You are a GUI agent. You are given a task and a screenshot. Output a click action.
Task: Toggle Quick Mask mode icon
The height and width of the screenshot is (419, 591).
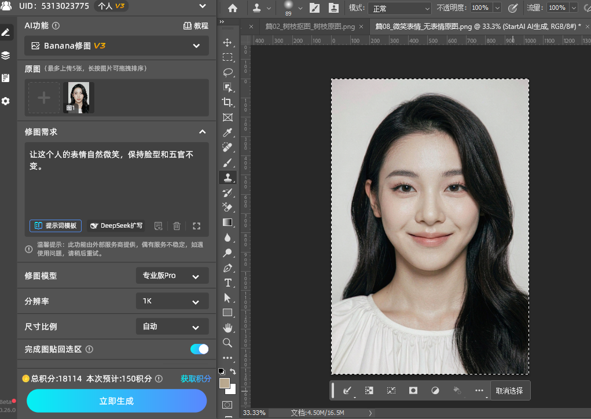tap(227, 405)
